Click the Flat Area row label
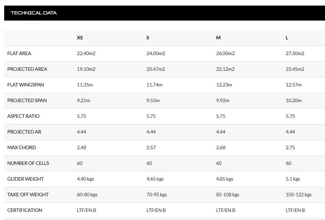Viewport: 325px width, 220px height. tap(20, 53)
